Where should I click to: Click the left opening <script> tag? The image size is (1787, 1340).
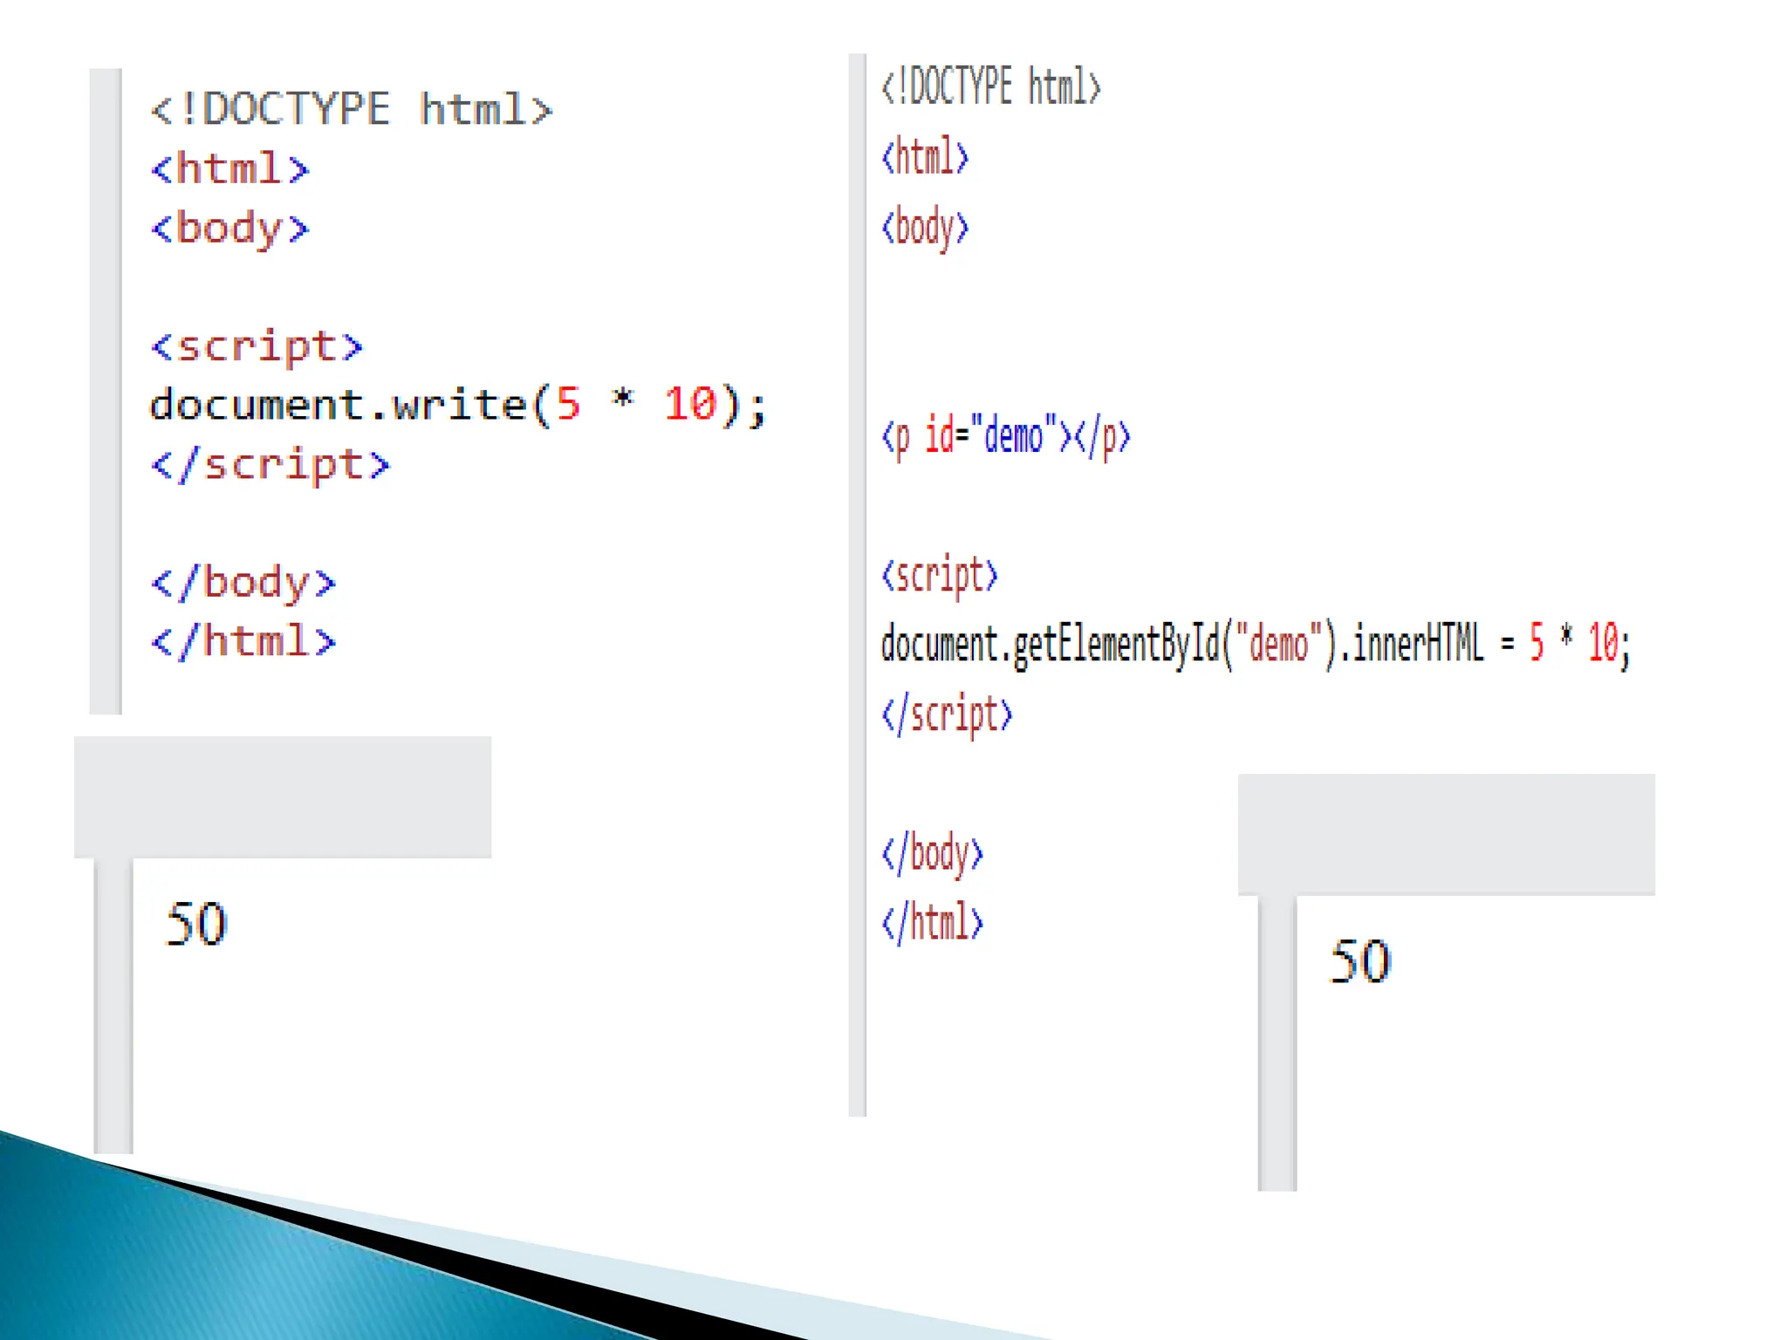point(257,347)
